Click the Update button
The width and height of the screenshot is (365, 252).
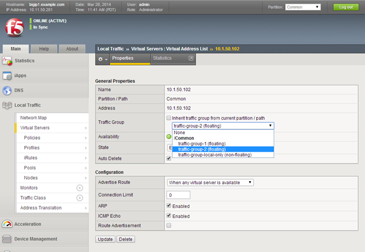coord(105,239)
